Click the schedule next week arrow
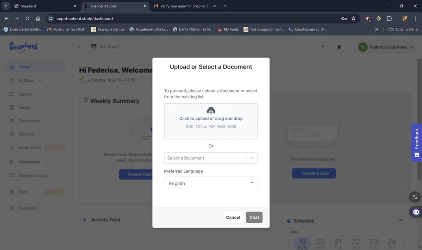This screenshot has height=250, width=422. [405, 243]
